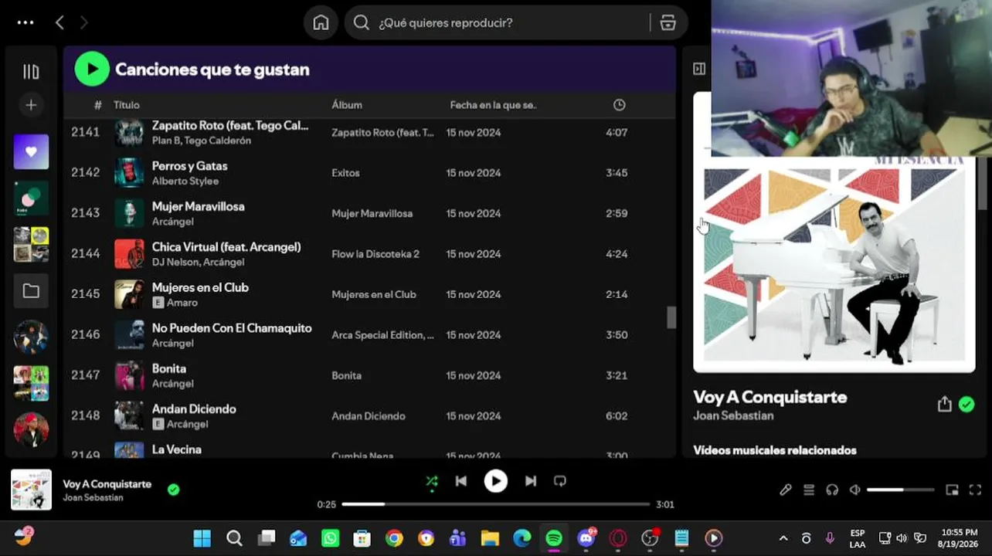Image resolution: width=992 pixels, height=556 pixels.
Task: Toggle shuffle playback
Action: pos(432,481)
